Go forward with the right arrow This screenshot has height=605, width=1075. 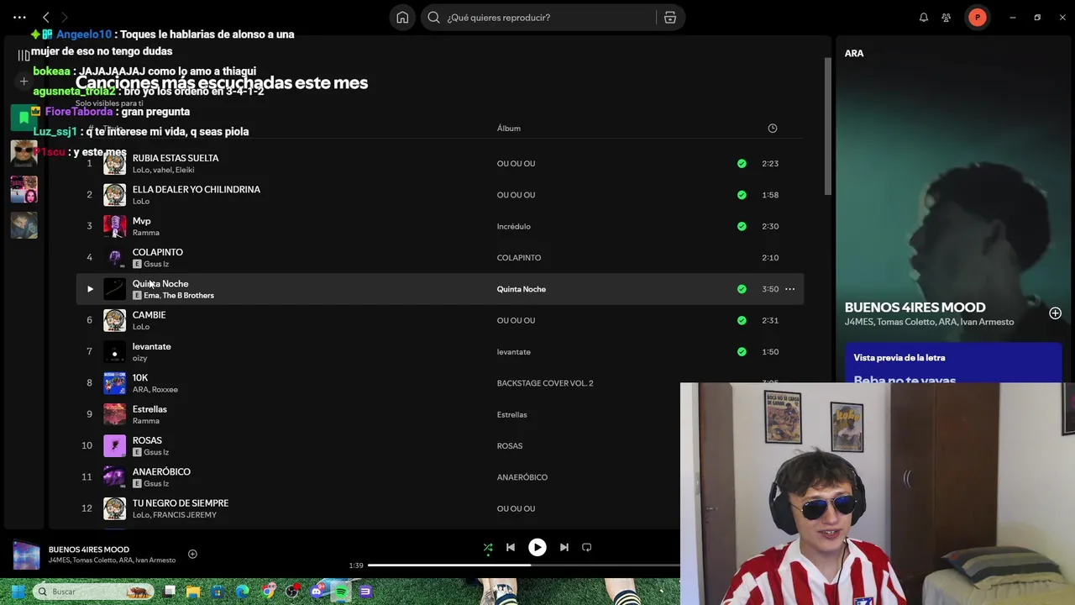[x=64, y=17]
